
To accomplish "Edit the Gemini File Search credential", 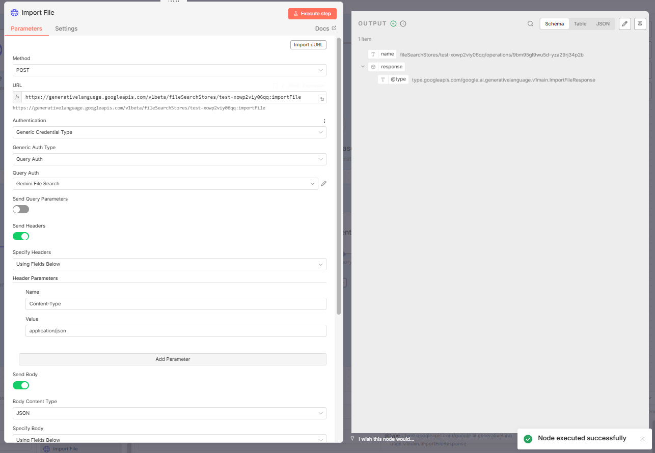I will pos(323,183).
